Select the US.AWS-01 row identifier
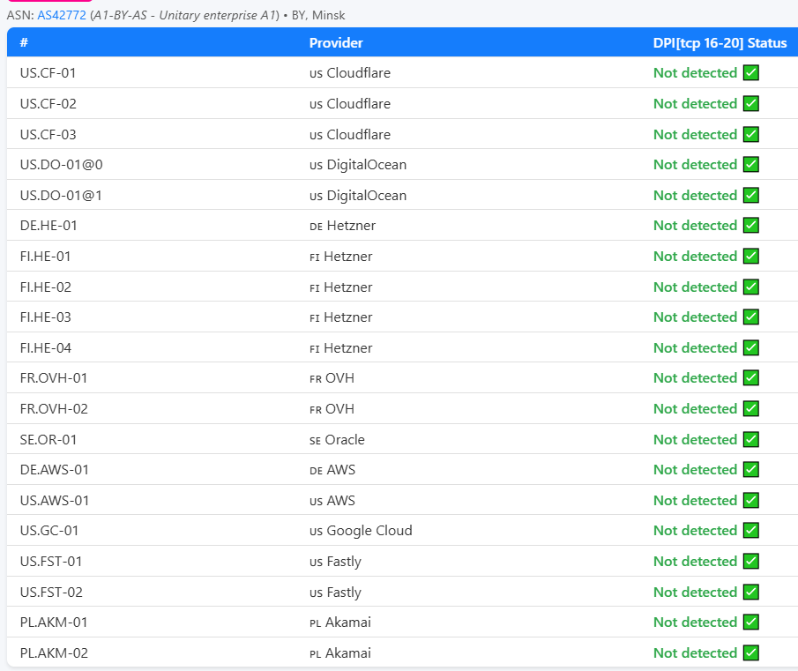Viewport: 798px width, 671px height. pyautogui.click(x=55, y=501)
